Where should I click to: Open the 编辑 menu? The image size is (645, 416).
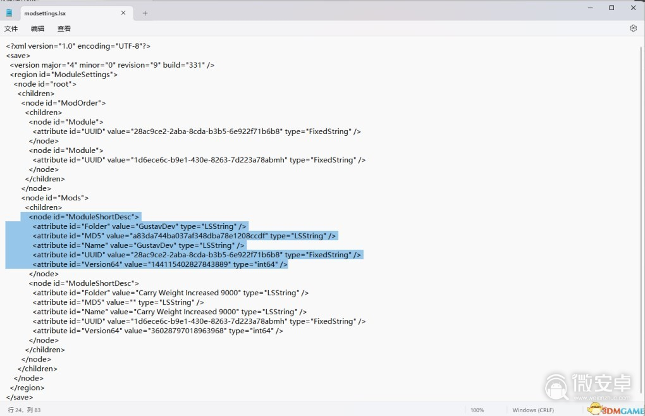[x=38, y=28]
